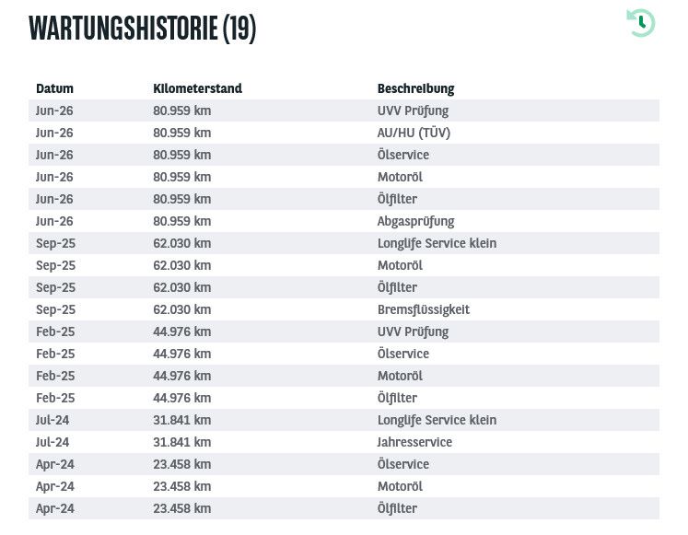Click the Feb-25 UVV Prüfung entry

413,331
